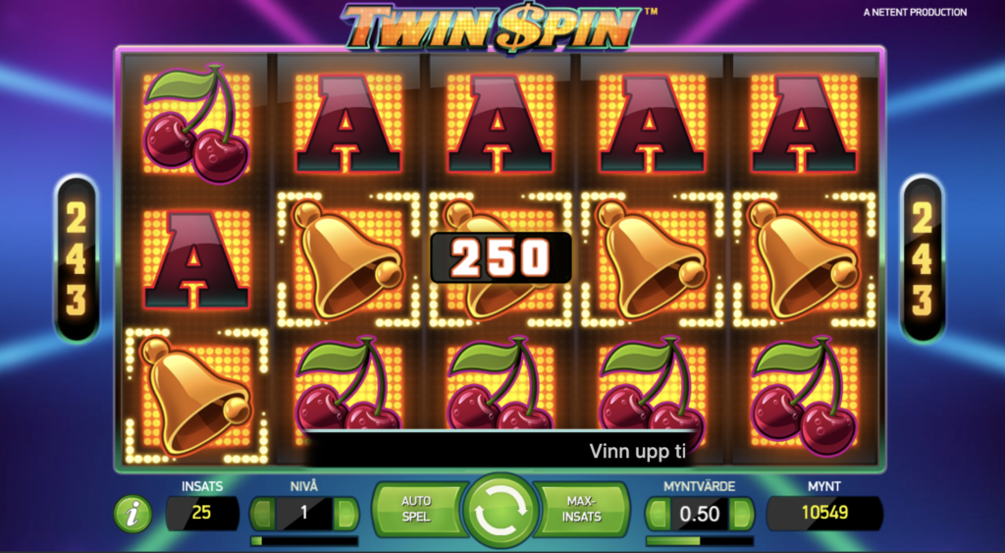Click the bell symbol on first reel
Screen dimensions: 1005x553
[x=195, y=395]
